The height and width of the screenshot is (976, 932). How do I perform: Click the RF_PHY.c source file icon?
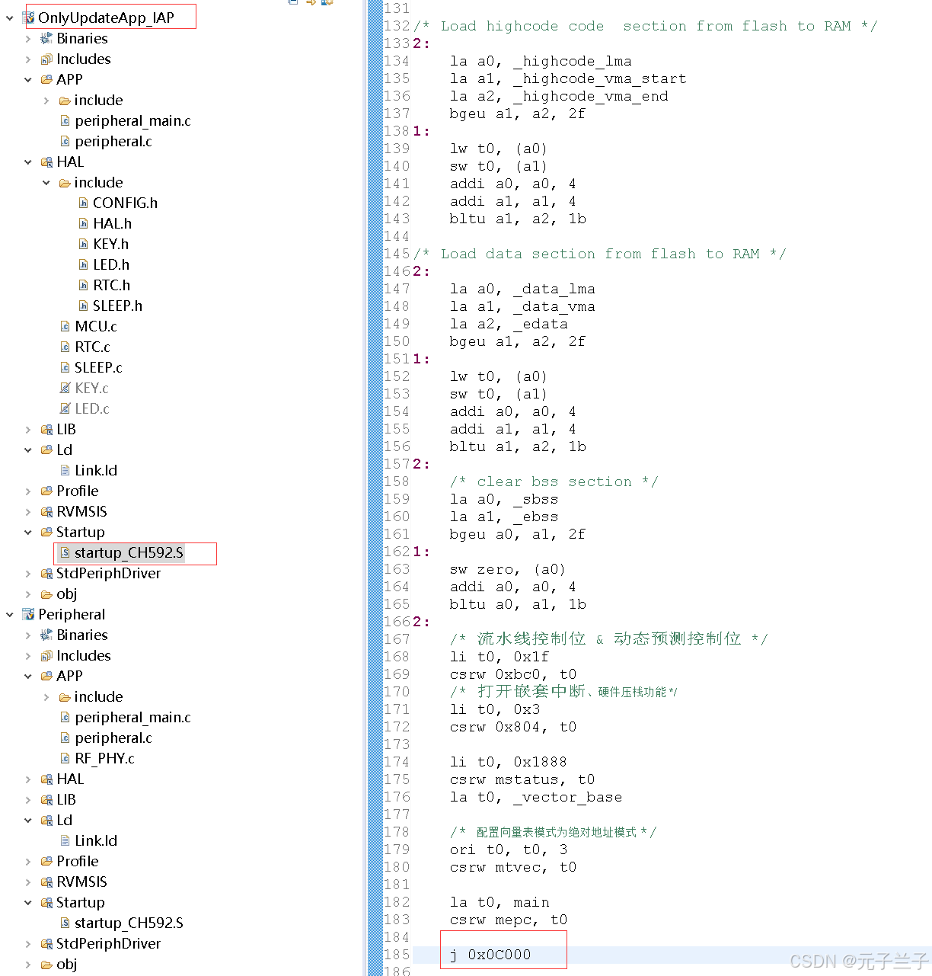(65, 758)
